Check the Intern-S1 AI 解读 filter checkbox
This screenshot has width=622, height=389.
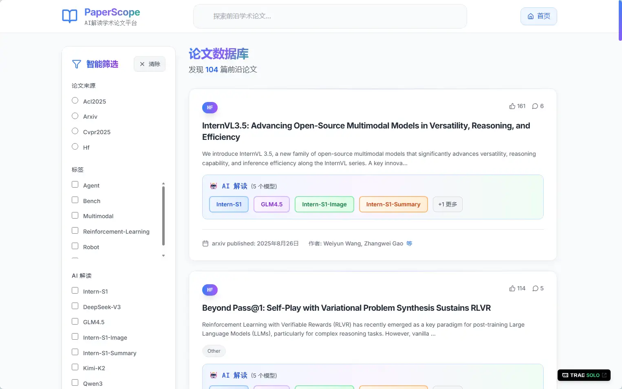point(75,290)
